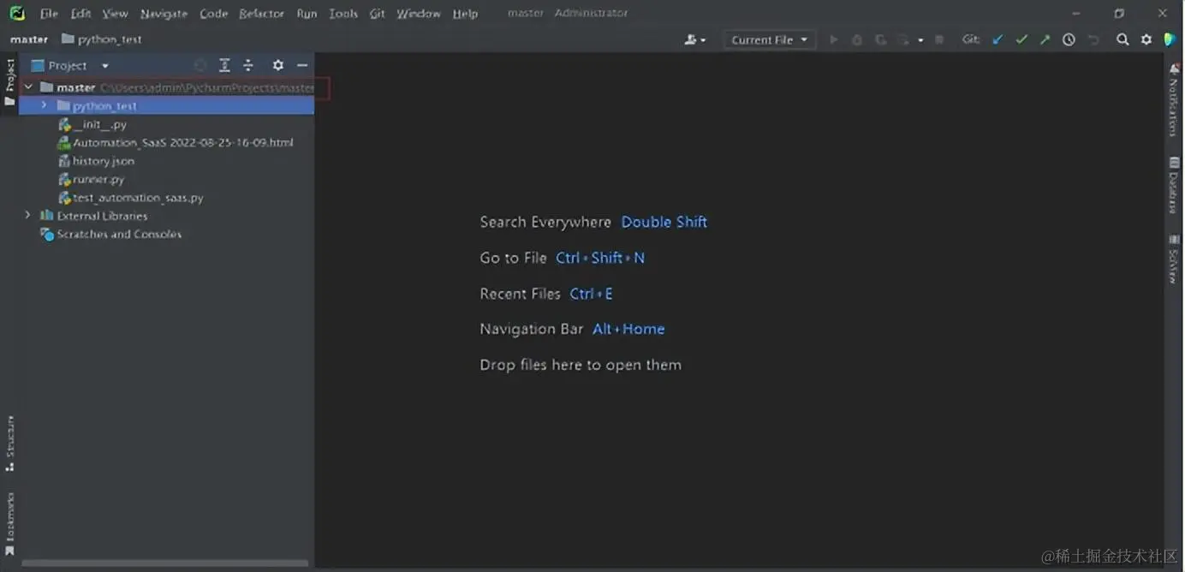1185x572 pixels.
Task: Expand External Libraries node
Action: pyautogui.click(x=27, y=216)
